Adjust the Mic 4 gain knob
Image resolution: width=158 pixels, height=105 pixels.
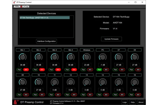71,57
